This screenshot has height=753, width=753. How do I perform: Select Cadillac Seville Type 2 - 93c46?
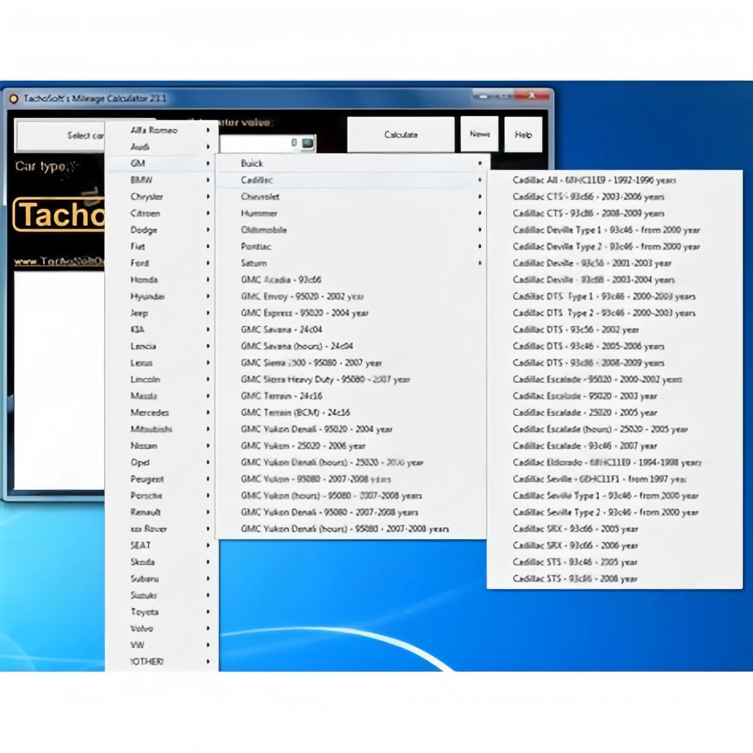coord(615,512)
